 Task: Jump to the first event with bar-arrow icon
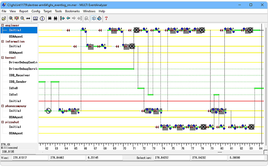coord(62,18)
